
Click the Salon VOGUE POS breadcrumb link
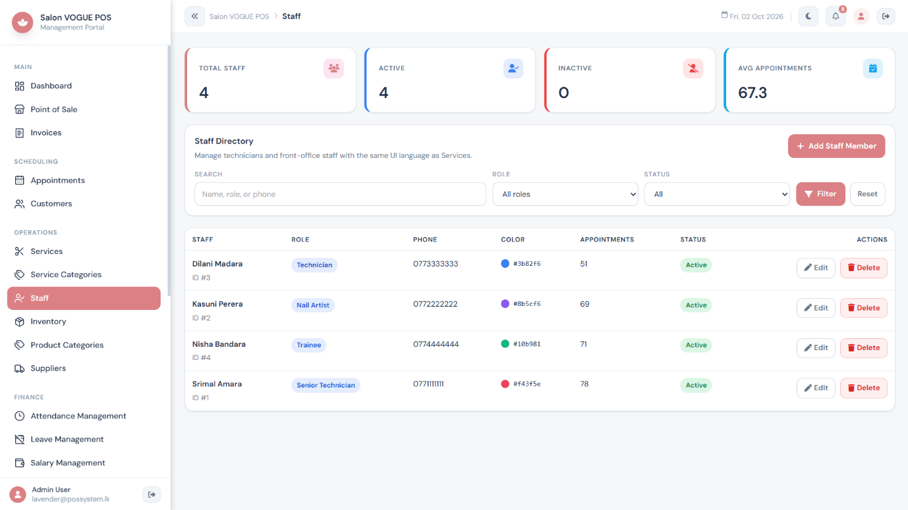click(239, 16)
